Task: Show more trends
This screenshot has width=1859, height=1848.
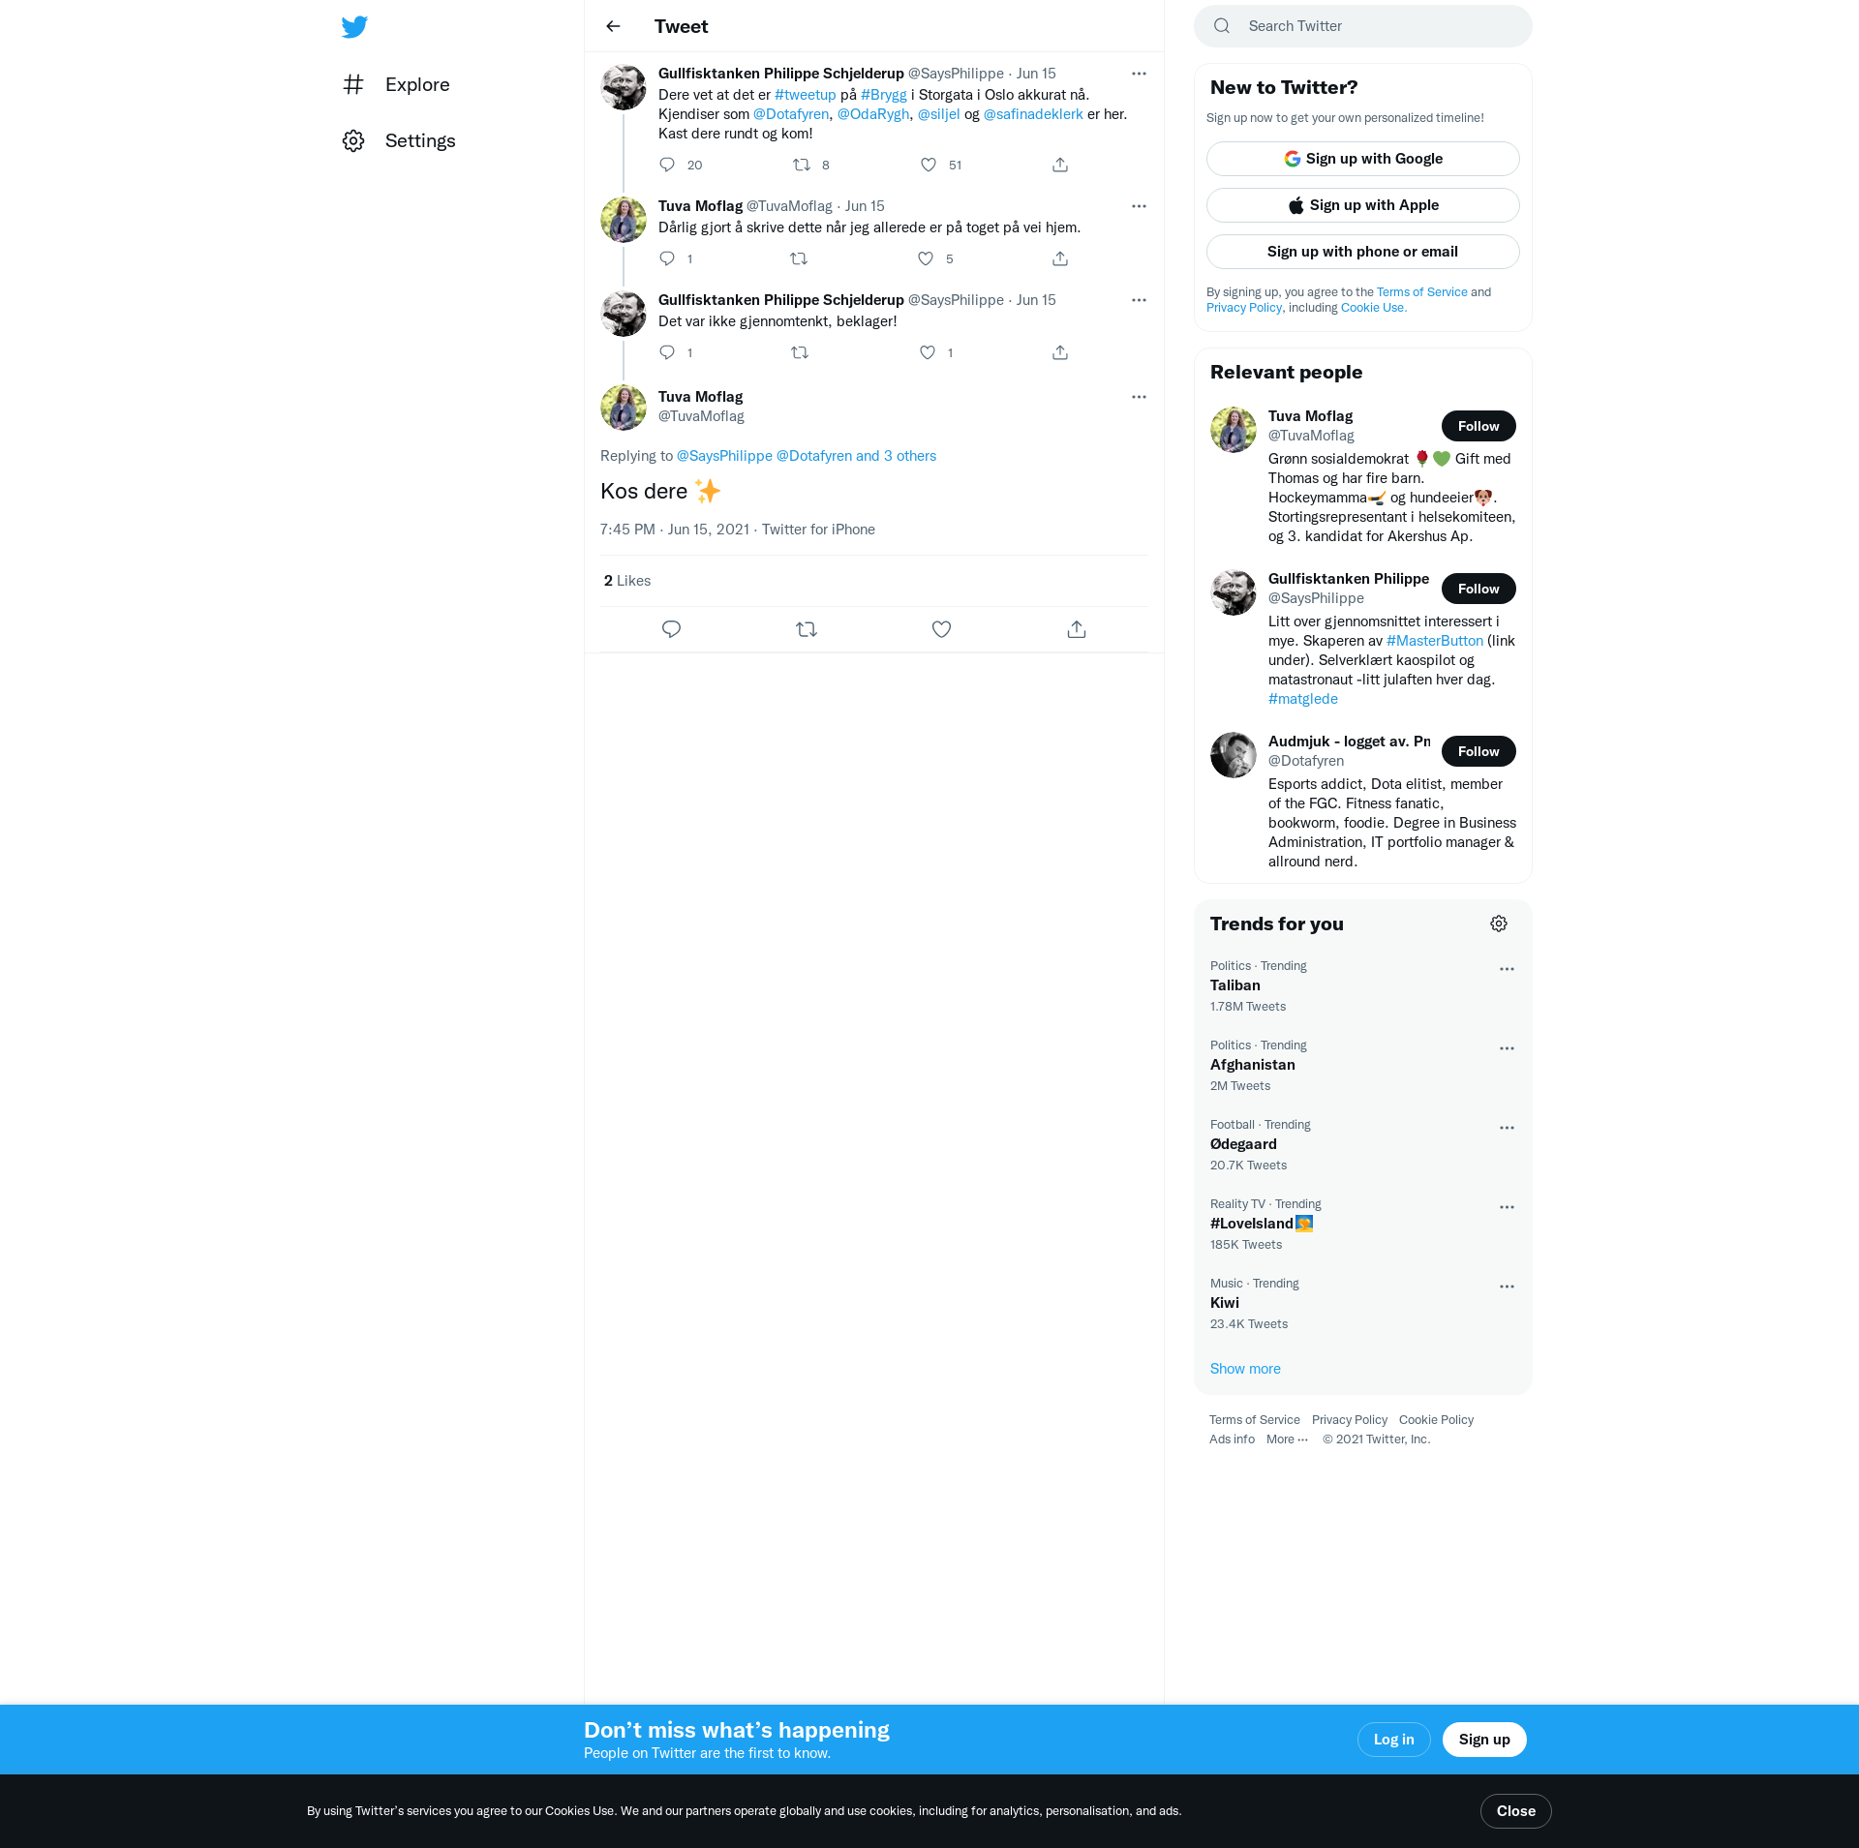Action: (1245, 1369)
